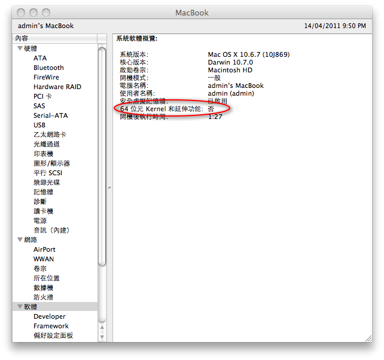Viewport: 384px width, 360px height.
Task: Select Developer under software
Action: click(50, 316)
